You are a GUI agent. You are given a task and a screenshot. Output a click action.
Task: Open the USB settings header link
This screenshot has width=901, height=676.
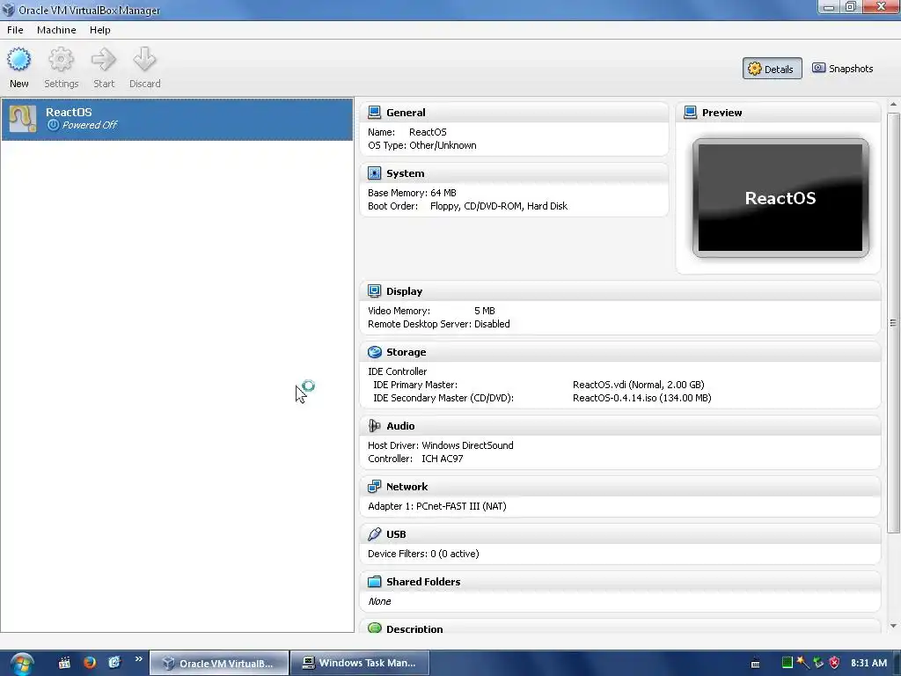point(396,534)
